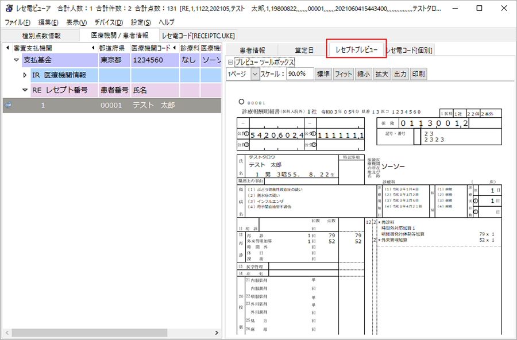Click sort arrow beside 都道府県 column header
Viewport: 517px width, 340px height.
(x=94, y=48)
